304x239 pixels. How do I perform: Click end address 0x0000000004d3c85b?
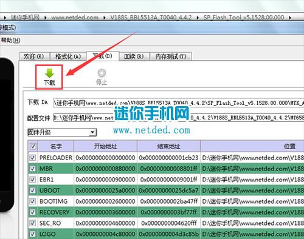pos(168,234)
